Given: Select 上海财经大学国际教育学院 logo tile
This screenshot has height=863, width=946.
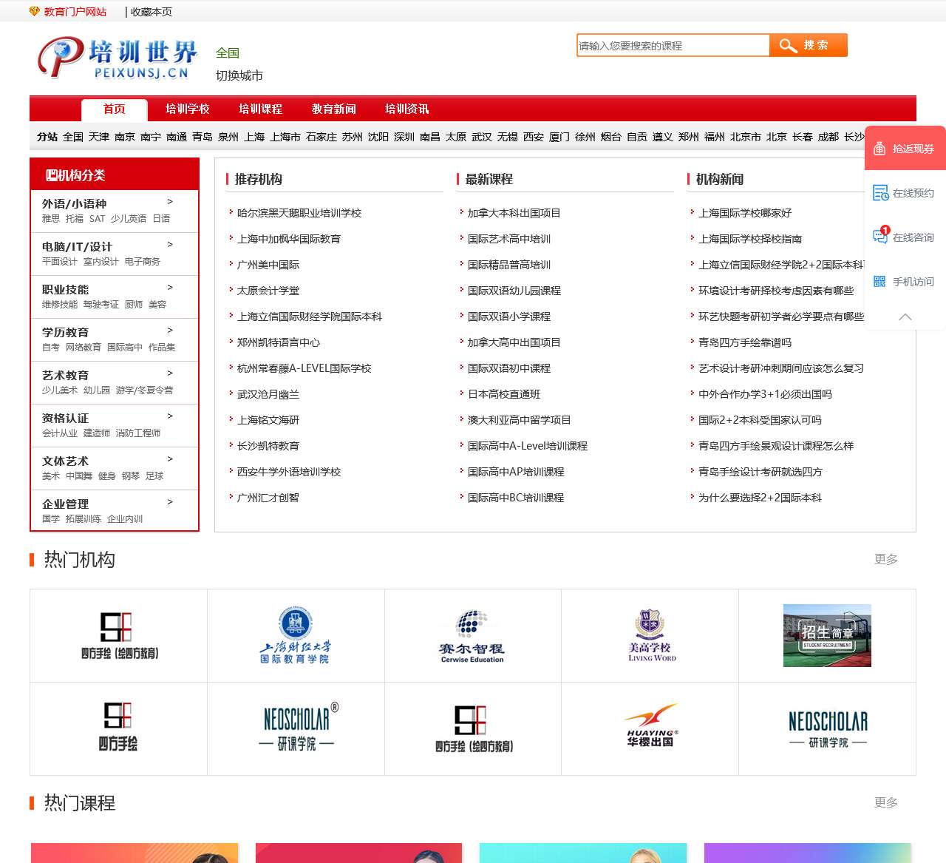Looking at the screenshot, I should pyautogui.click(x=296, y=635).
